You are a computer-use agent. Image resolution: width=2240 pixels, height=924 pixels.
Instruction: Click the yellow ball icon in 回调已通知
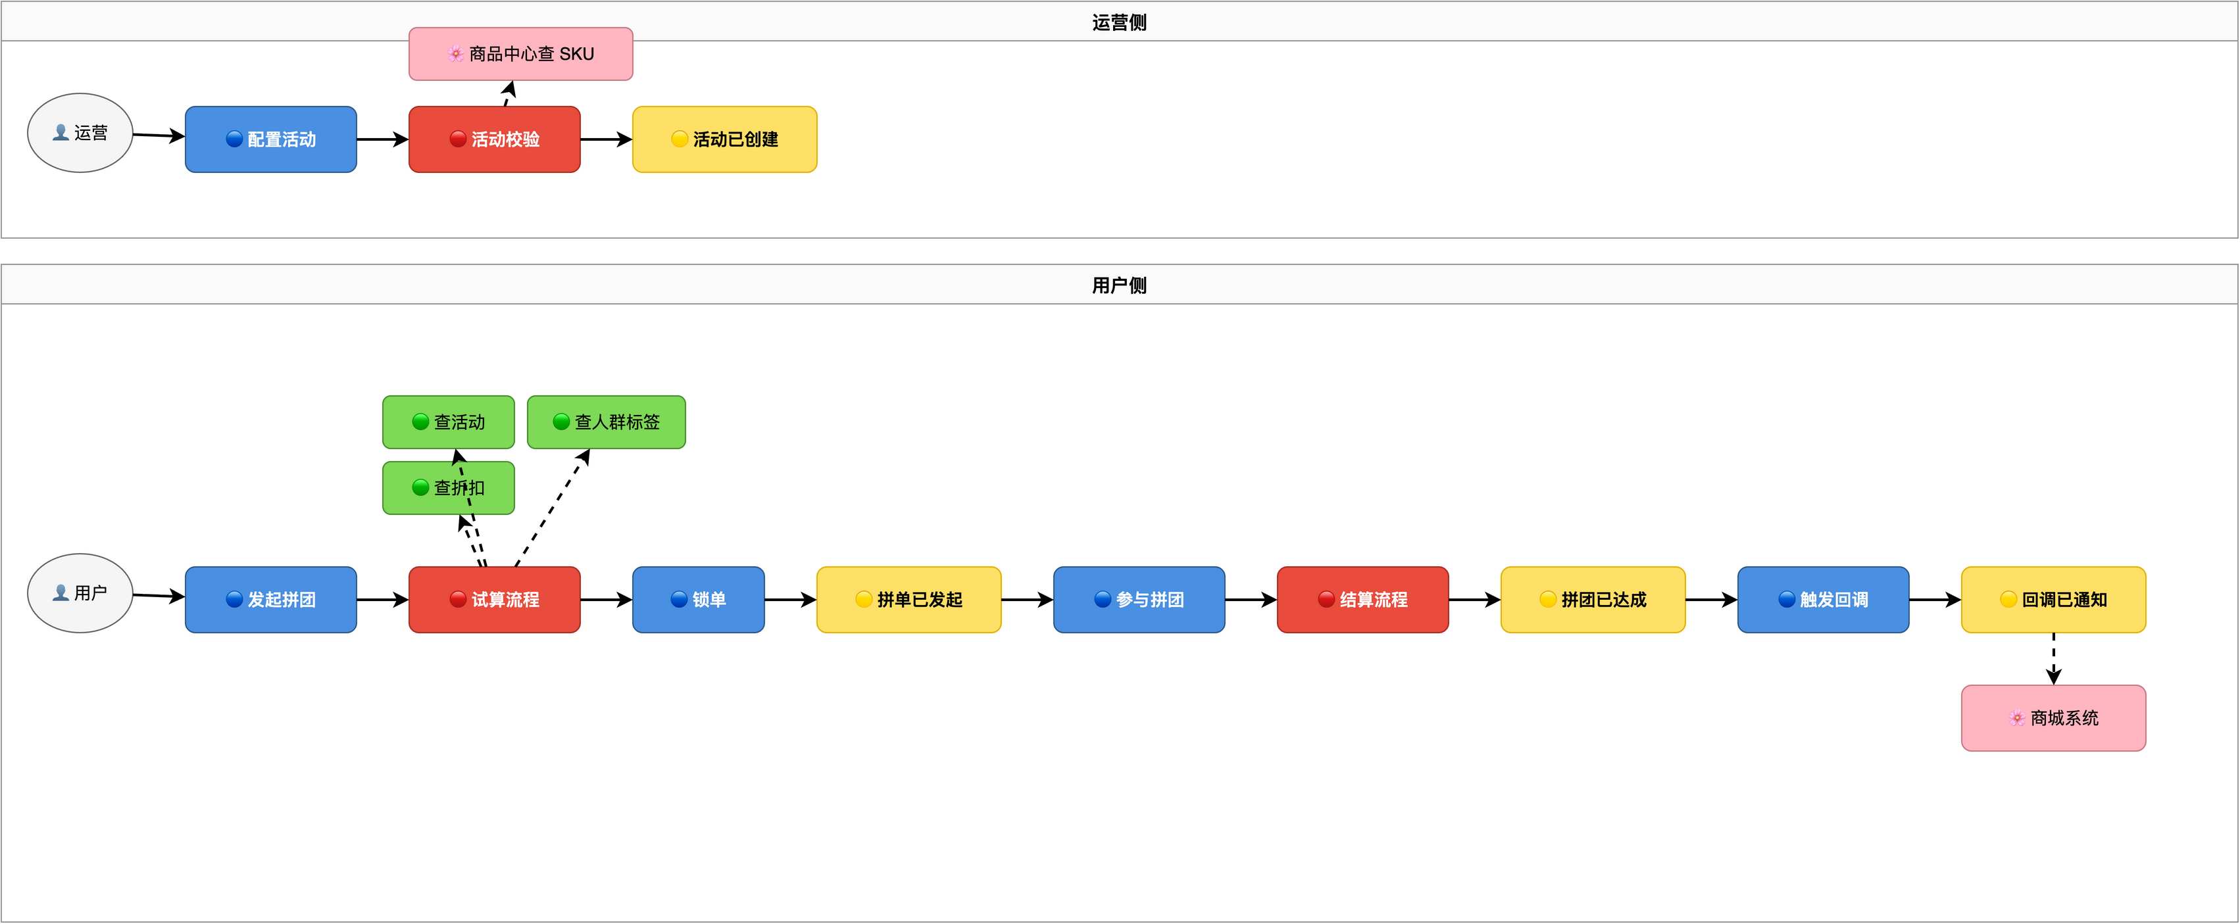click(x=2008, y=600)
